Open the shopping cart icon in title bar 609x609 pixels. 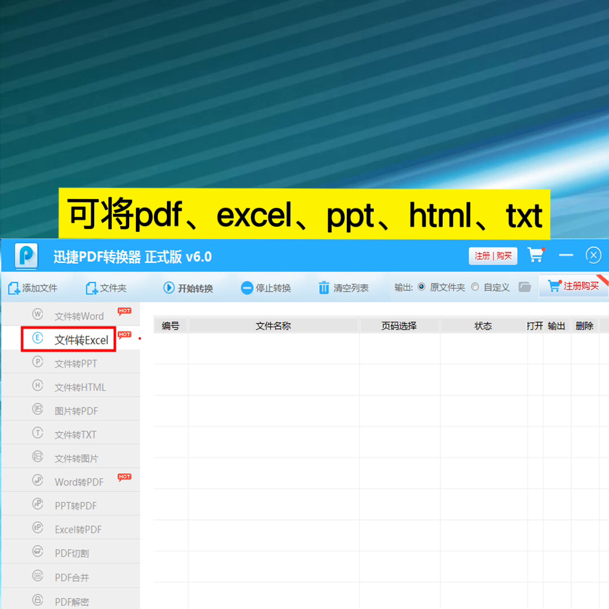536,255
